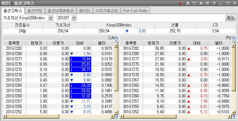Click the diagonal arrow pop-out icon

tap(201, 3)
